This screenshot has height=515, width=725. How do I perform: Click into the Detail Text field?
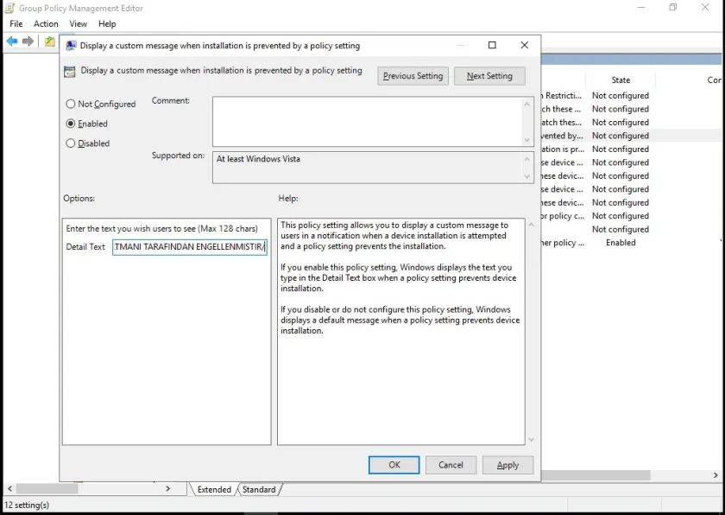189,247
